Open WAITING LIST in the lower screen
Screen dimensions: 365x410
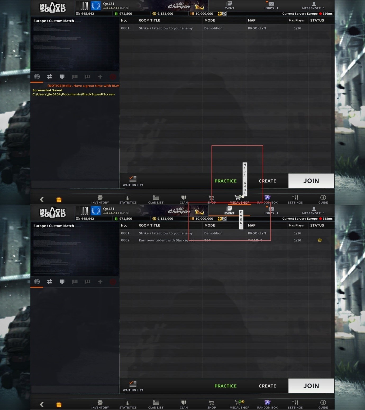[133, 386]
